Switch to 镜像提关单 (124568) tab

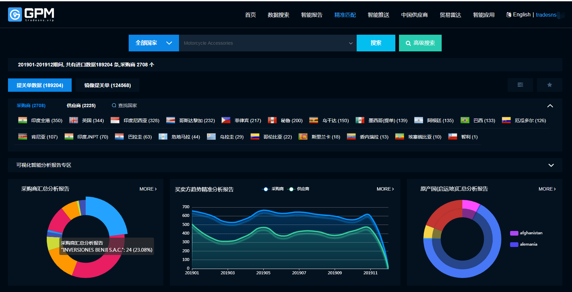pyautogui.click(x=107, y=85)
